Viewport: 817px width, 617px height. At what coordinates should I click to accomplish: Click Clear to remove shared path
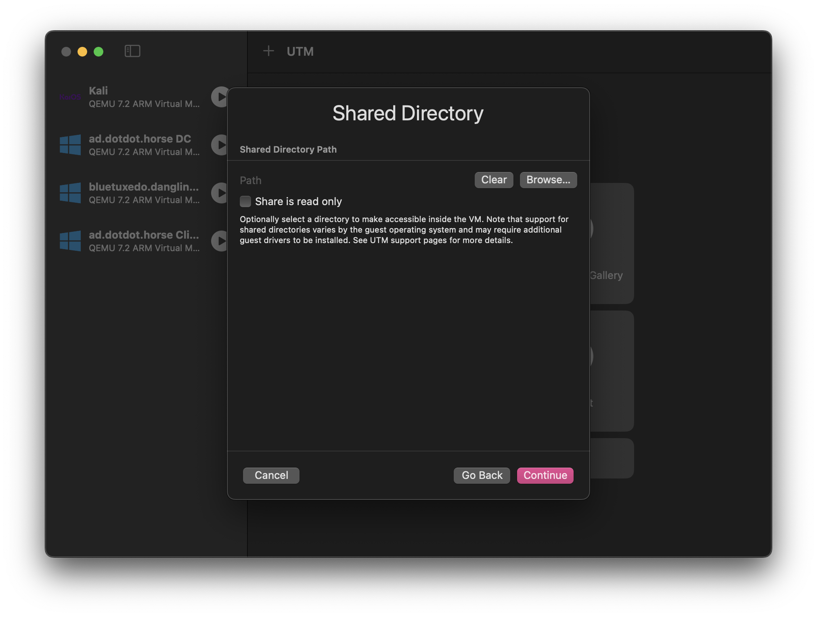coord(494,180)
